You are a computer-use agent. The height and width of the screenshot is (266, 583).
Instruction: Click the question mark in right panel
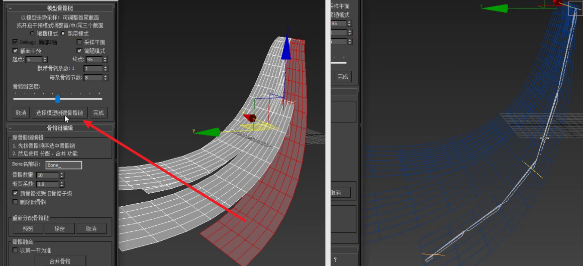tap(335, 259)
